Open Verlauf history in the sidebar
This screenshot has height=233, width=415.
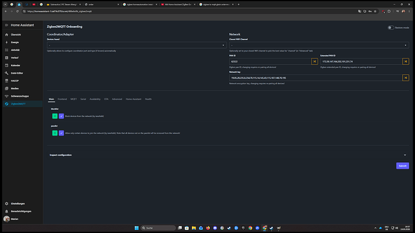coord(22,58)
